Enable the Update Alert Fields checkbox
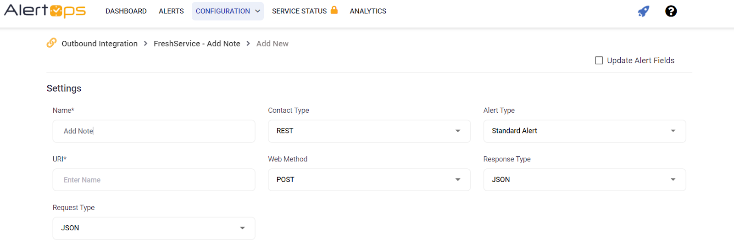734x244 pixels. pos(599,61)
